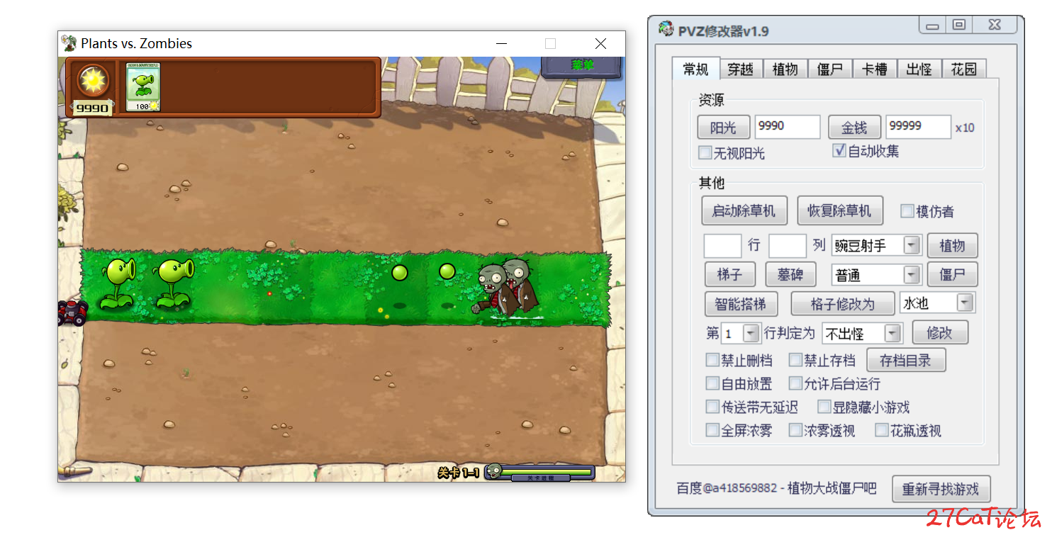This screenshot has height=547, width=1052.
Task: Click the 百度@a418569882 credit text
Action: [x=776, y=488]
